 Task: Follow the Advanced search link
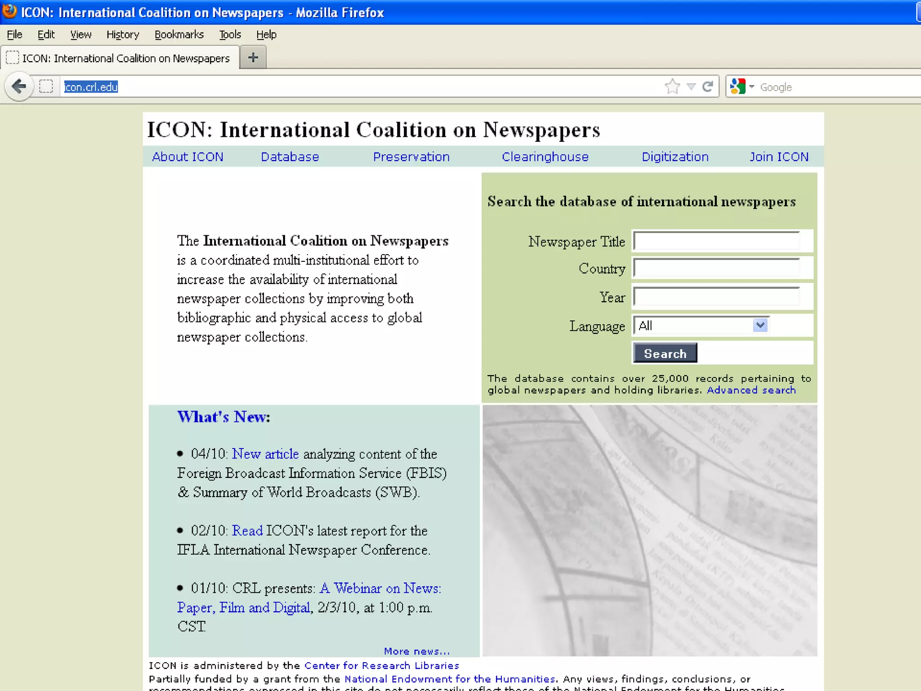click(751, 390)
